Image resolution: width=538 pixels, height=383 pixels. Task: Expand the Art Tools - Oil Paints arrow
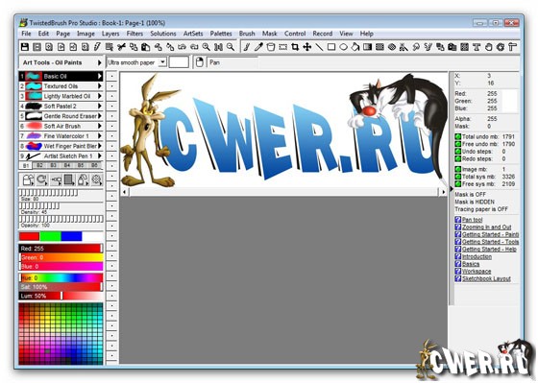[x=100, y=62]
